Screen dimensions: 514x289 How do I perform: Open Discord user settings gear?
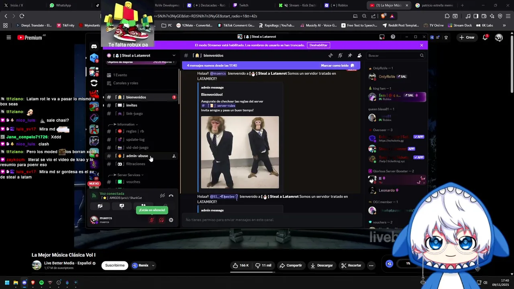pos(171,220)
